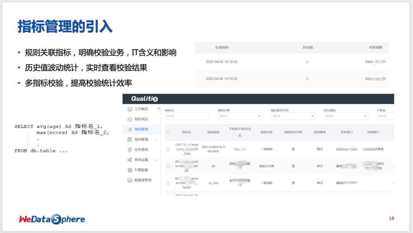This screenshot has width=413, height=233.
Task: Check the row with description ad
Action: (168, 166)
